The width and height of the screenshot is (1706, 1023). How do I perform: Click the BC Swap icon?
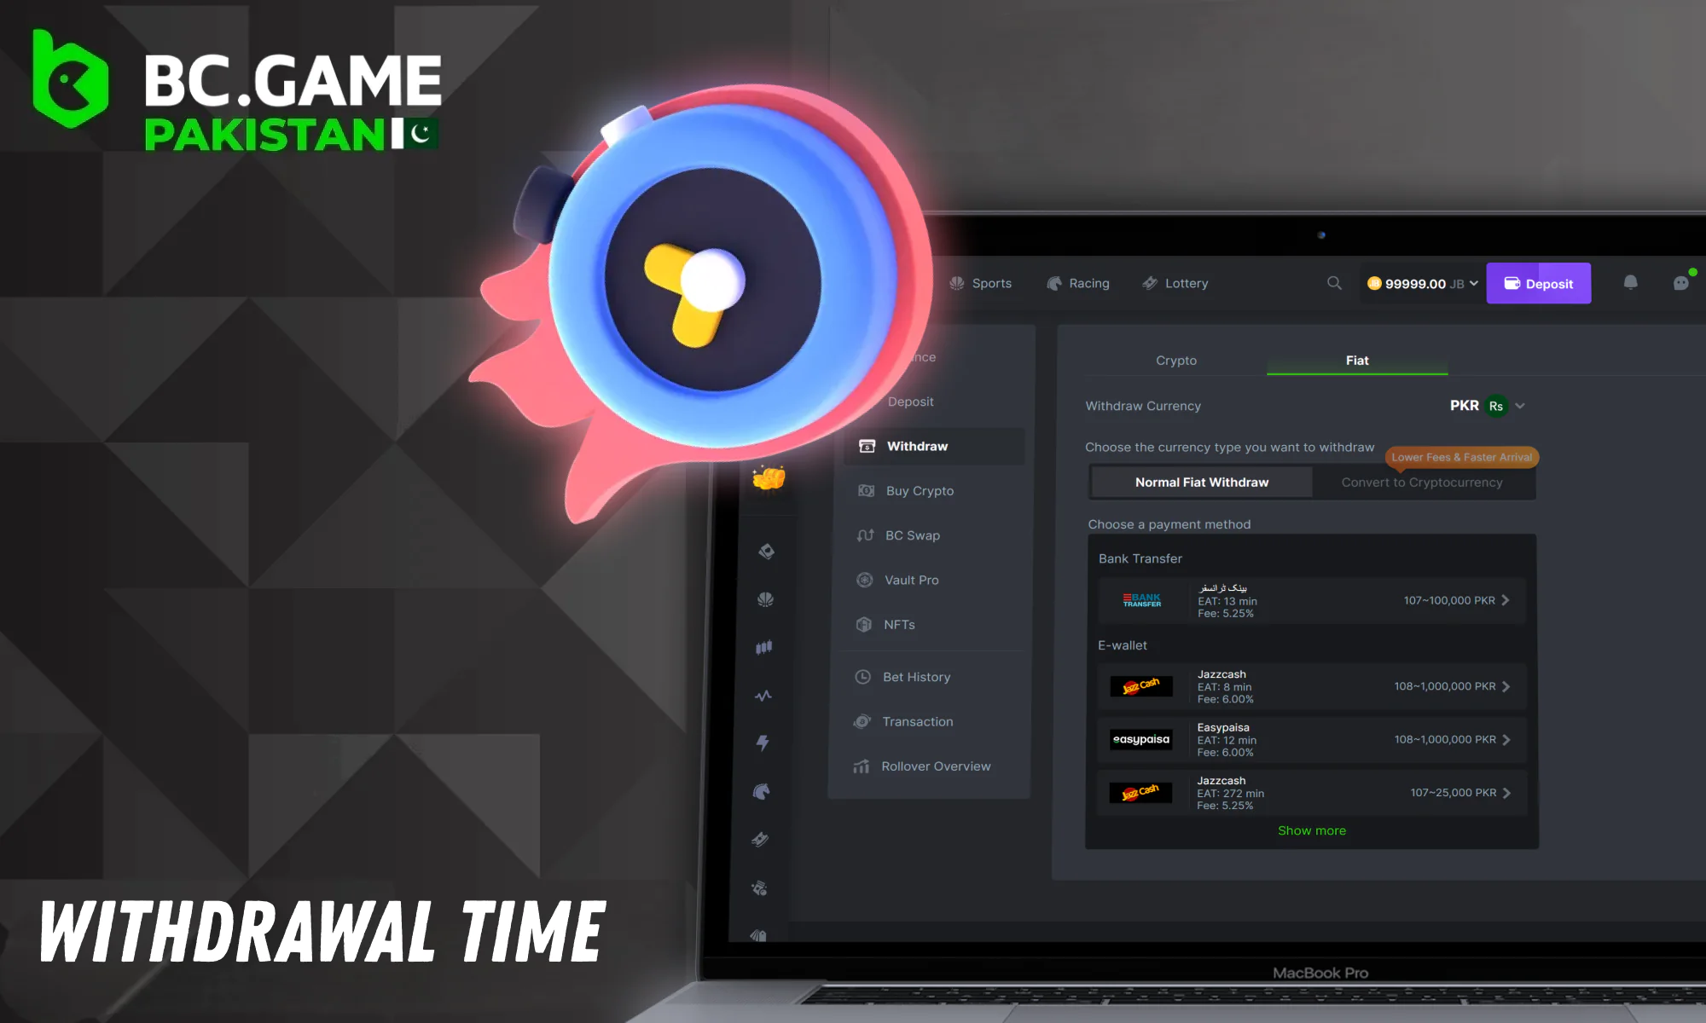pyautogui.click(x=865, y=535)
